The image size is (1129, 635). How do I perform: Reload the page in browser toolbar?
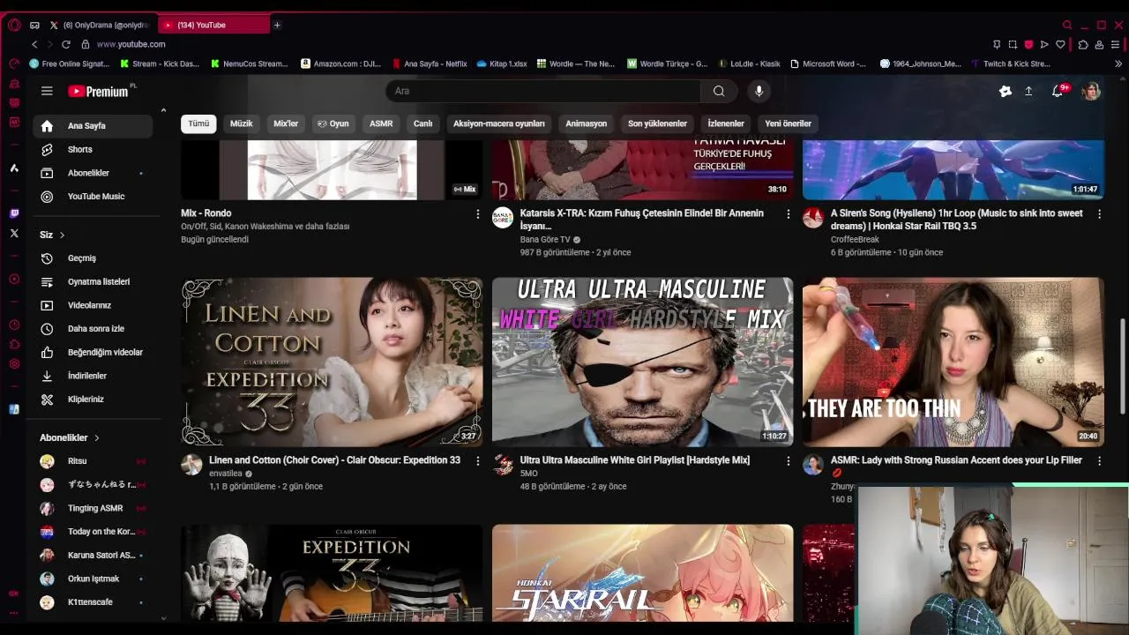click(x=66, y=44)
